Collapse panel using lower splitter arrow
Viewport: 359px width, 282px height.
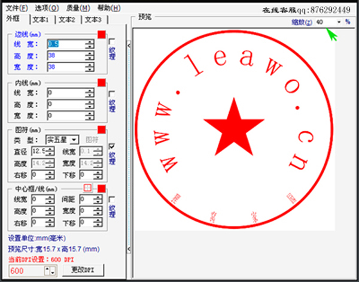tap(129, 249)
